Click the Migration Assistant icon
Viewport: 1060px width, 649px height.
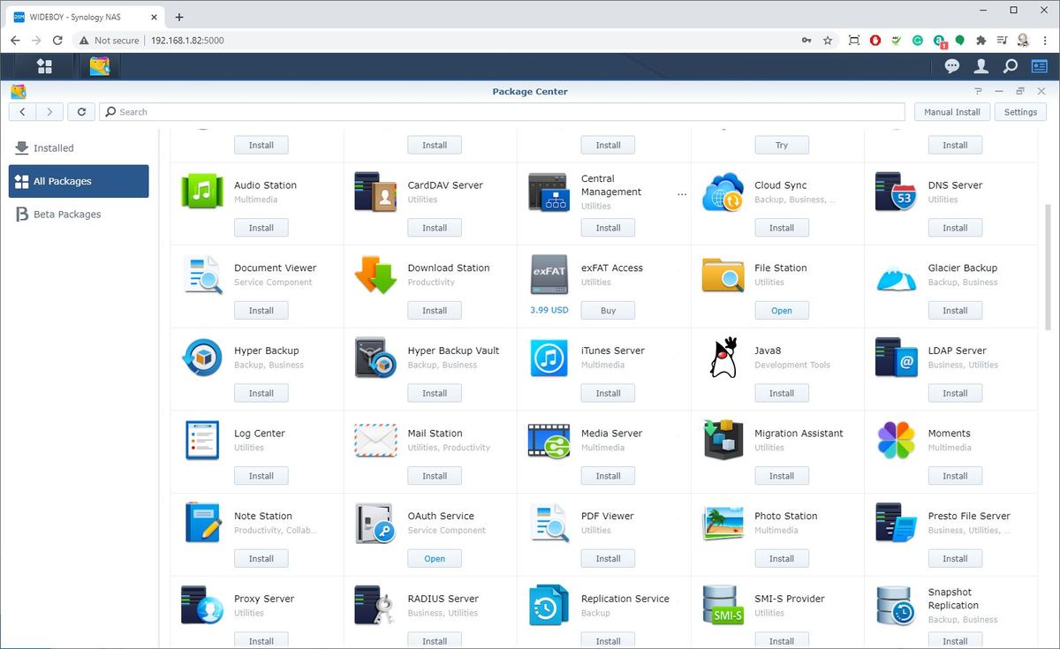tap(723, 440)
